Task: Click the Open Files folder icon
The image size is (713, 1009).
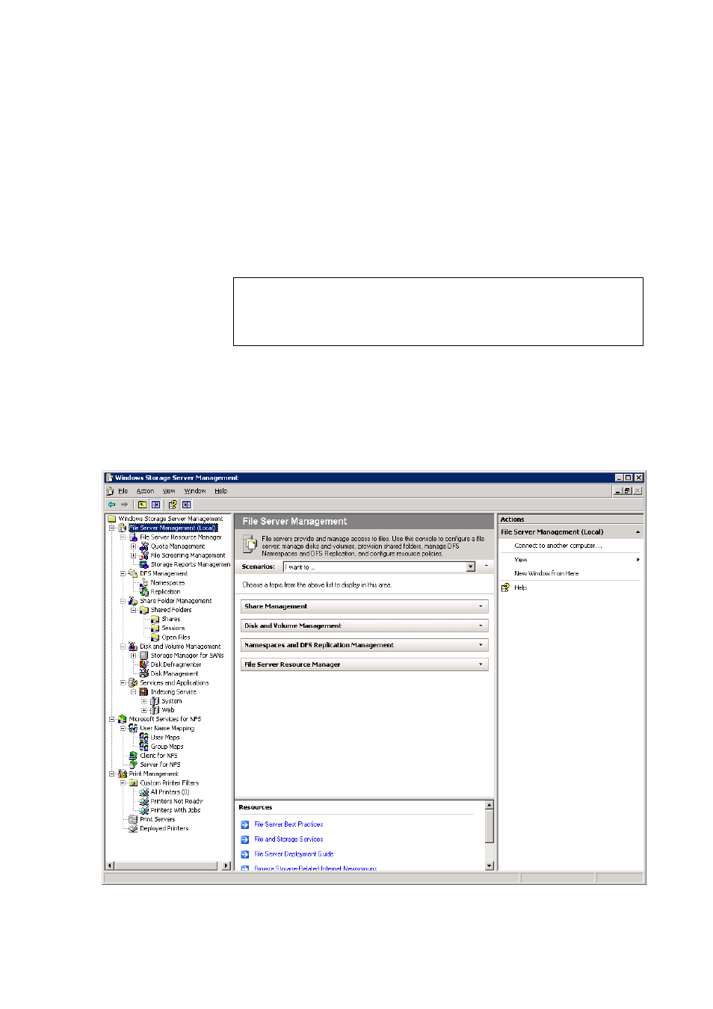Action: [155, 637]
